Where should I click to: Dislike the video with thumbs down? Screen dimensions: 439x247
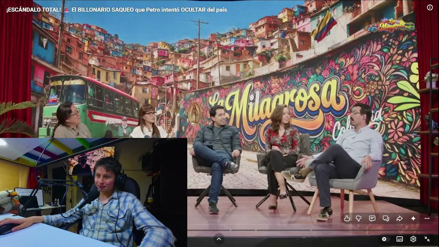[358, 219]
